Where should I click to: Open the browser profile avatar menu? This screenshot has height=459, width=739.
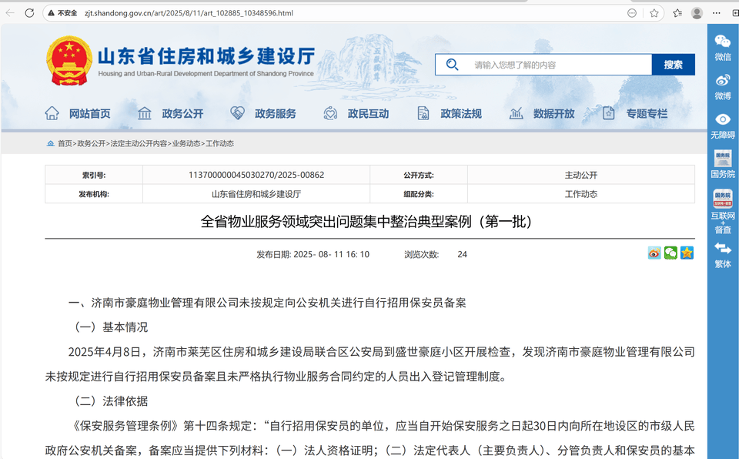click(696, 12)
